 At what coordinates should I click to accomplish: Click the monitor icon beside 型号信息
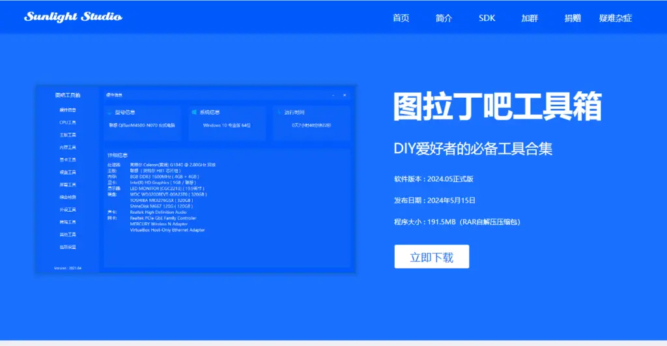coord(109,112)
